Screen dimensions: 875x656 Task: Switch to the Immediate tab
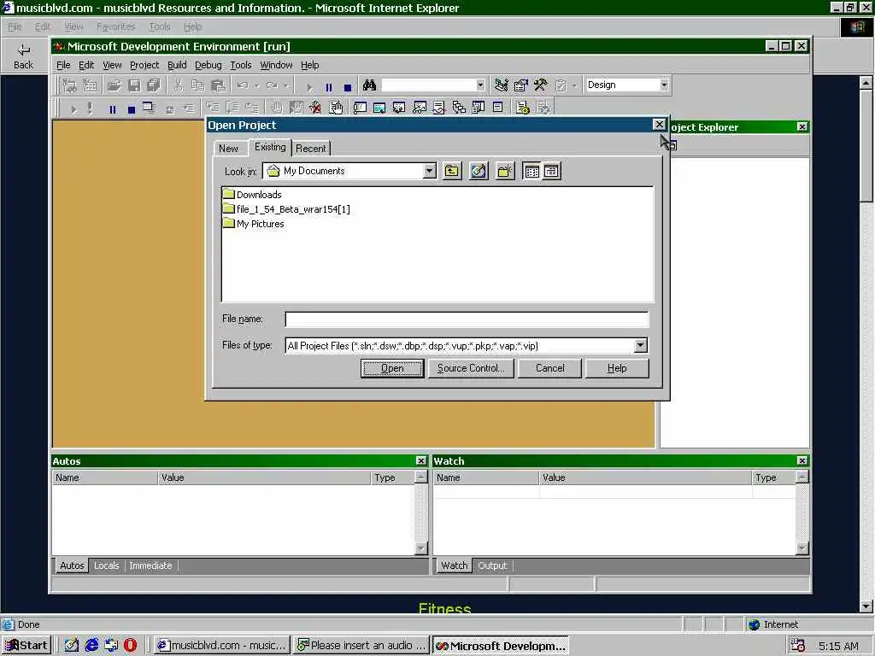[150, 565]
